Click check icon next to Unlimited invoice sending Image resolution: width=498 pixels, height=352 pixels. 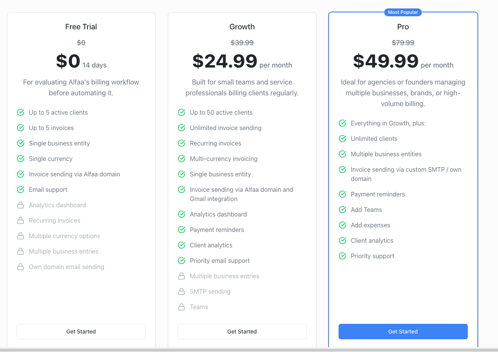(181, 128)
